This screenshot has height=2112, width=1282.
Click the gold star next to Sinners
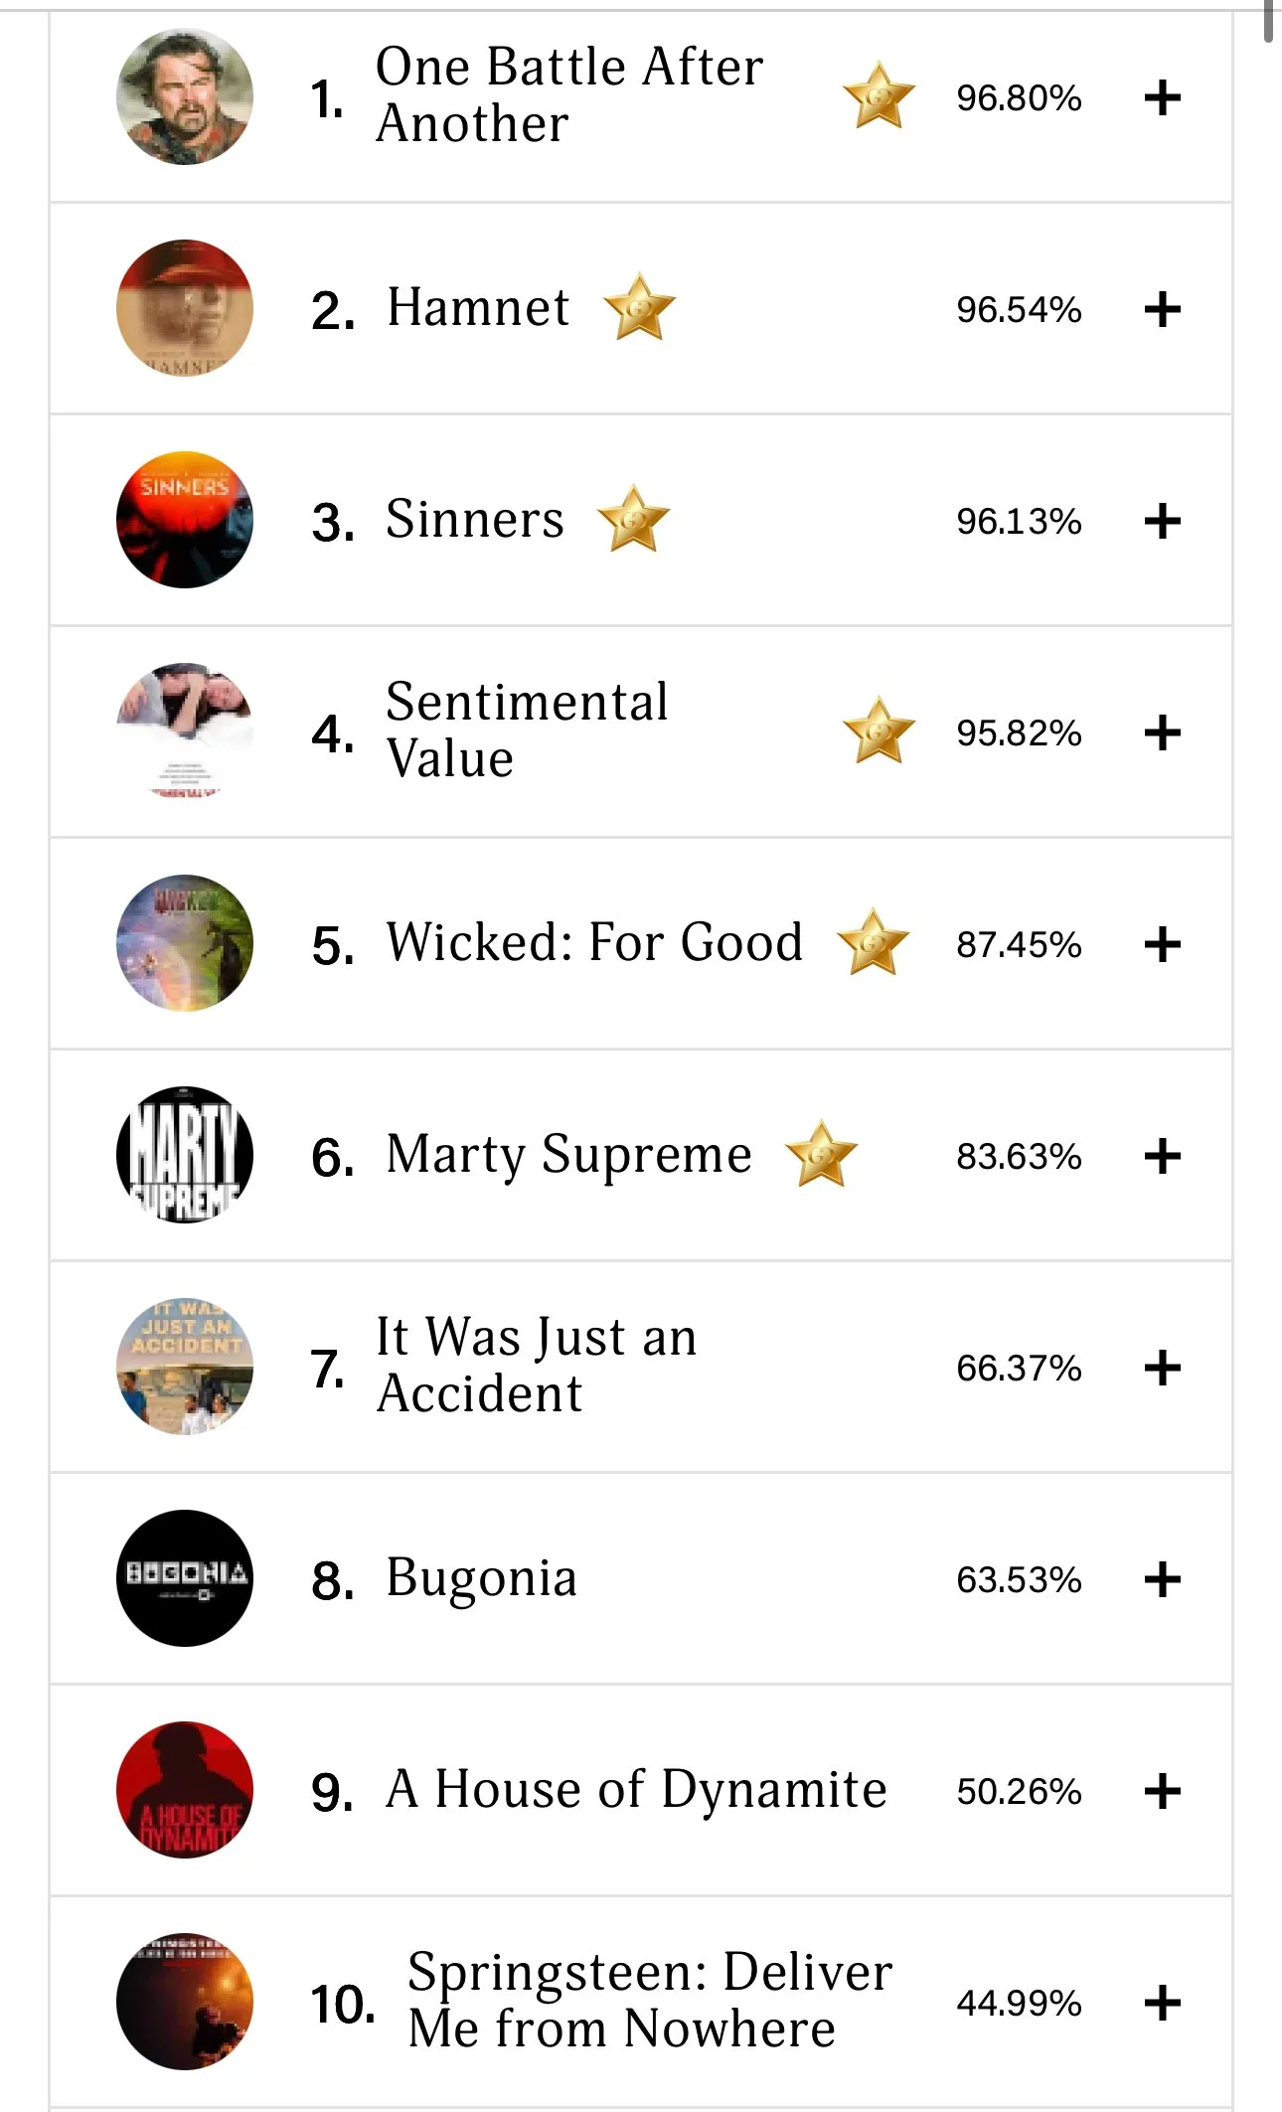[x=633, y=519]
